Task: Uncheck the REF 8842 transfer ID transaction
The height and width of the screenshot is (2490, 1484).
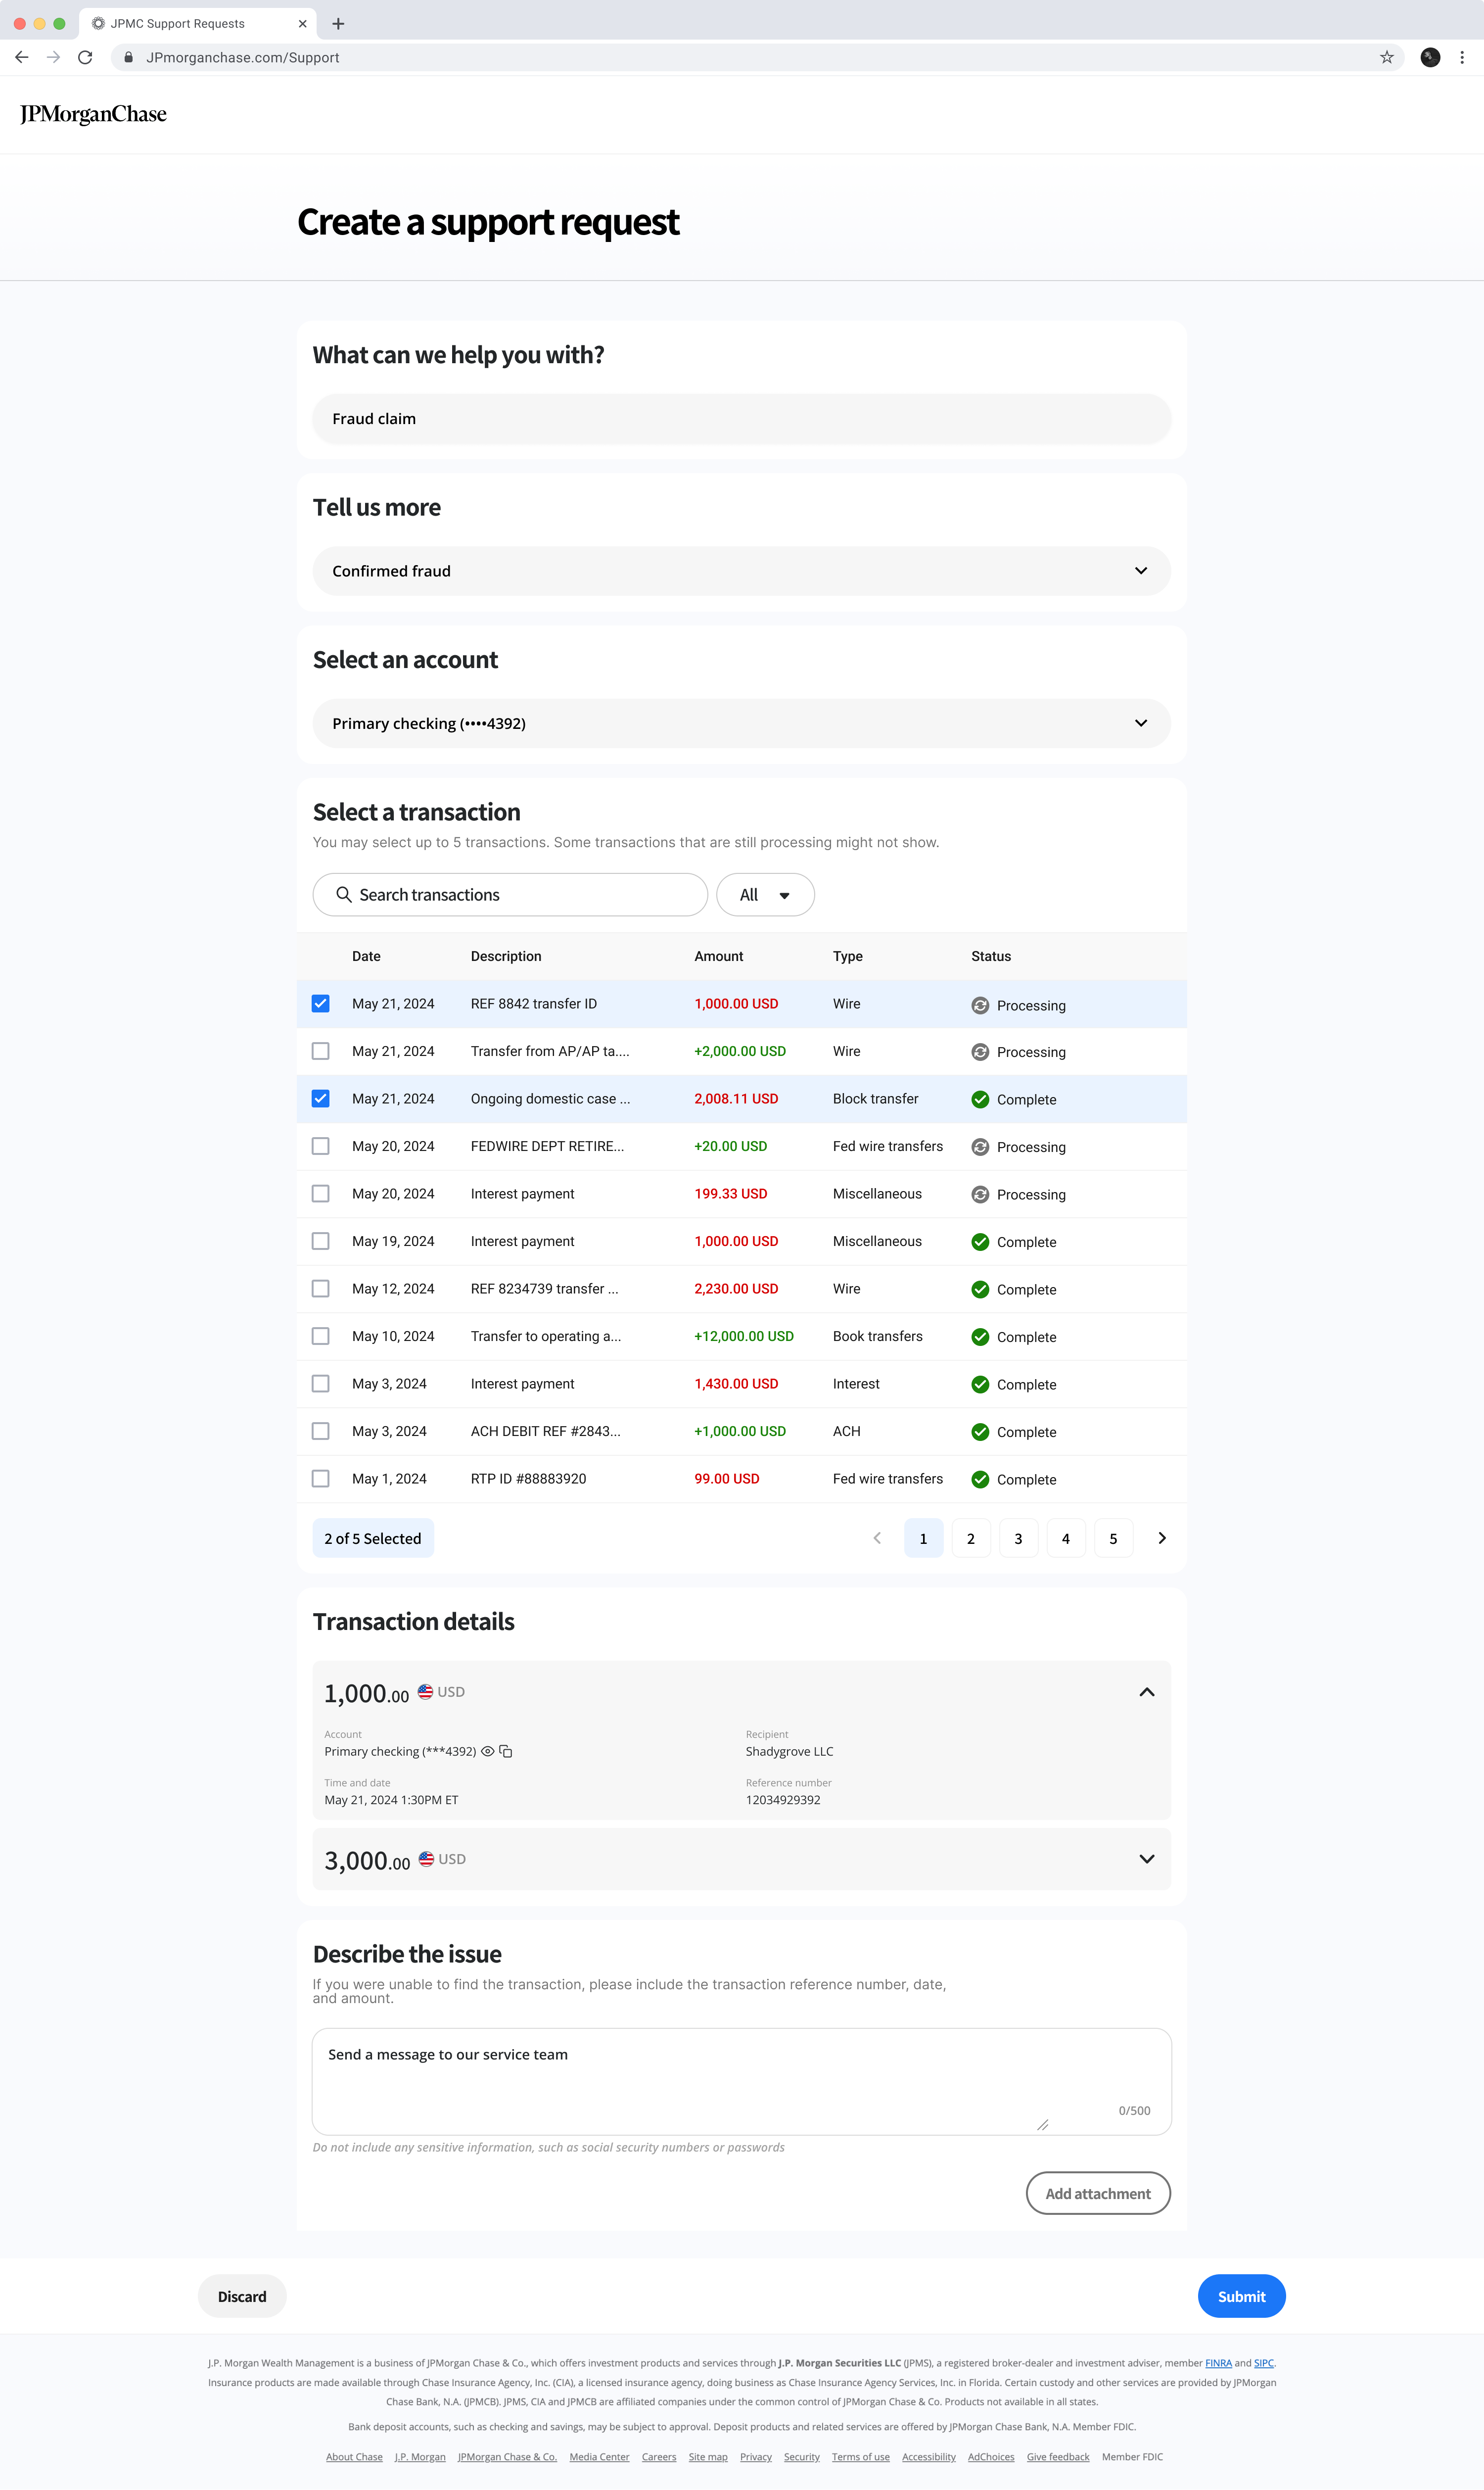Action: pyautogui.click(x=320, y=1003)
